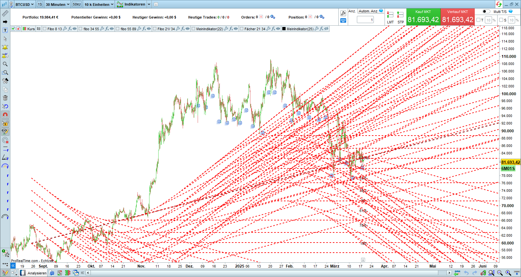Click the refresh sync icon at top right
This screenshot has width=521, height=277.
pyautogui.click(x=499, y=4)
